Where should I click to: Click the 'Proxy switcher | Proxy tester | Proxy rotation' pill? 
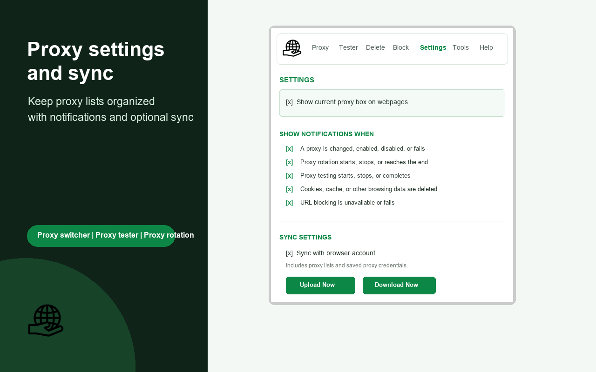(x=101, y=236)
